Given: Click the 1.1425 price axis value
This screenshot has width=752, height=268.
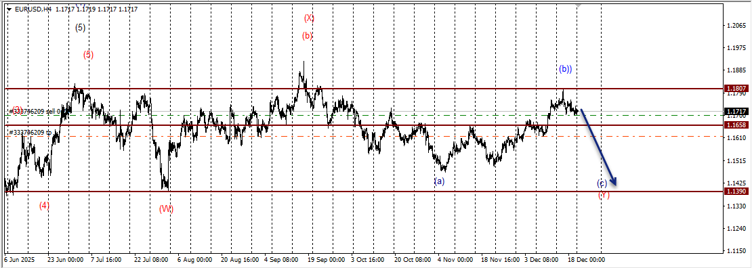Looking at the screenshot, I should 736,183.
